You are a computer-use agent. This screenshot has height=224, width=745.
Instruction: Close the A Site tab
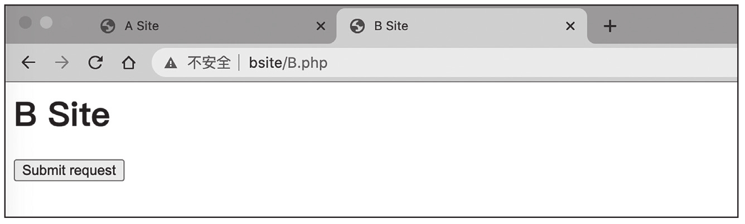tap(321, 26)
